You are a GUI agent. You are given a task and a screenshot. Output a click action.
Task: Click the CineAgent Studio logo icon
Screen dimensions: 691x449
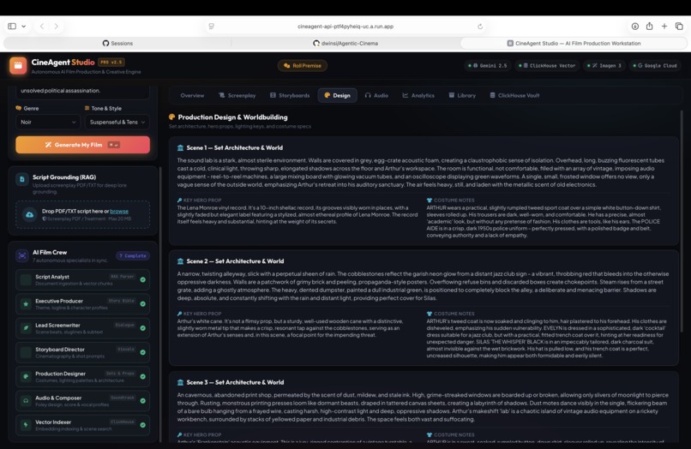pos(18,66)
